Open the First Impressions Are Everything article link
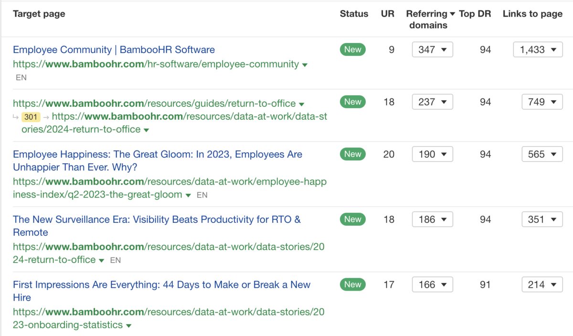 (161, 285)
